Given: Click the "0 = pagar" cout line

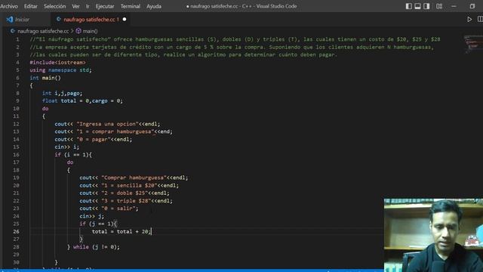Looking at the screenshot, I should [x=93, y=139].
